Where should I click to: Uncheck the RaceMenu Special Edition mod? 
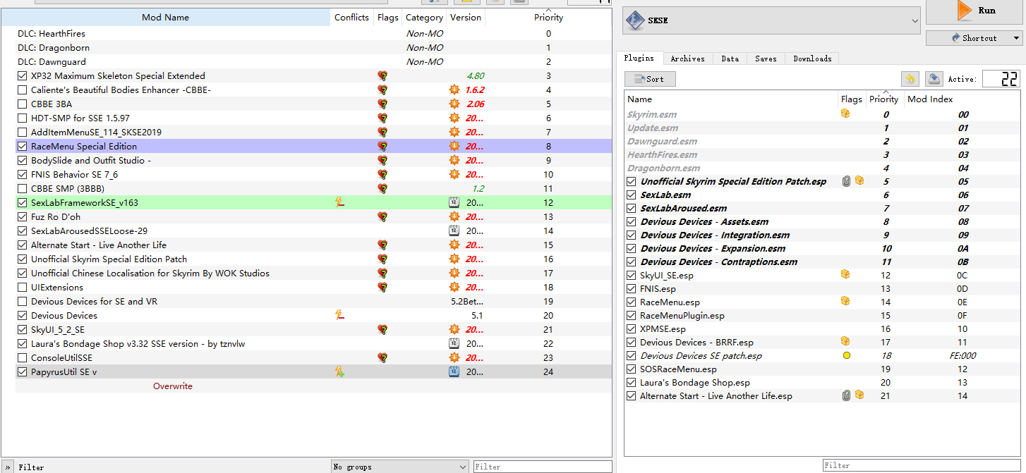[x=23, y=147]
